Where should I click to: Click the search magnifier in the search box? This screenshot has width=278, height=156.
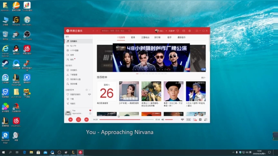click(x=129, y=31)
